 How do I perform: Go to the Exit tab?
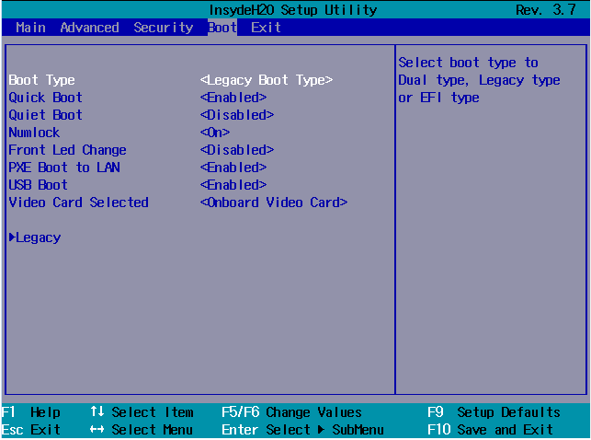tap(266, 28)
